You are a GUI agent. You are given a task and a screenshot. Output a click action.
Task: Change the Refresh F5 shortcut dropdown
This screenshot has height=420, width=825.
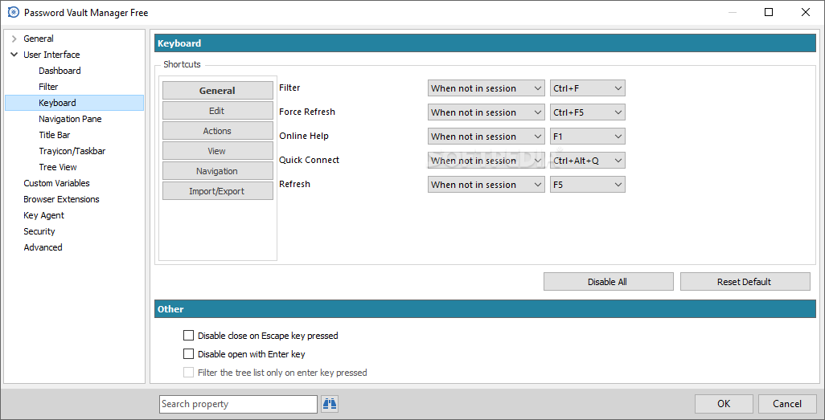587,185
